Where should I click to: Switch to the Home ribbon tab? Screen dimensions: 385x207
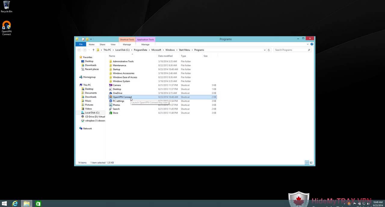point(91,44)
